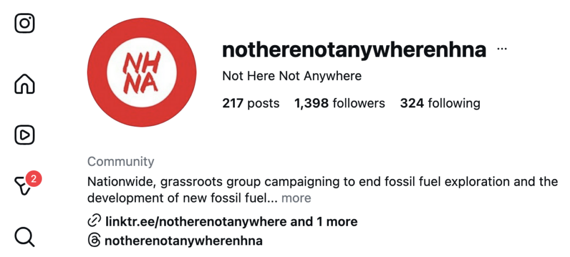Open the three-dot profile options menu
Image resolution: width=570 pixels, height=257 pixels.
(502, 49)
